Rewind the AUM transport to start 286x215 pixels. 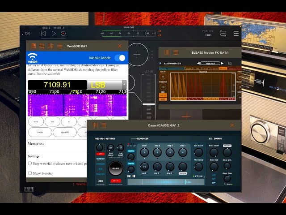43,34
